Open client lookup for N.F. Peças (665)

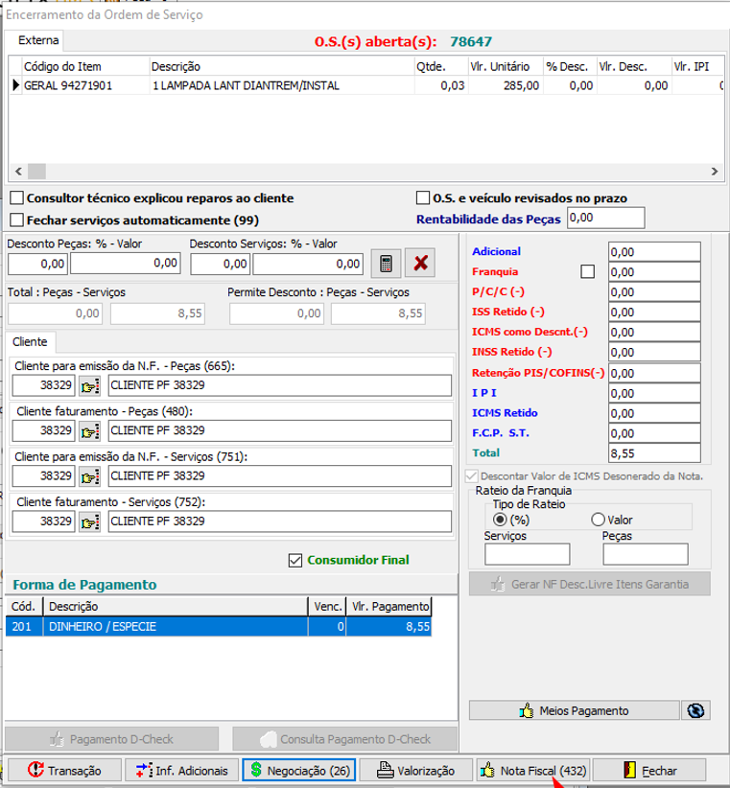[x=90, y=385]
